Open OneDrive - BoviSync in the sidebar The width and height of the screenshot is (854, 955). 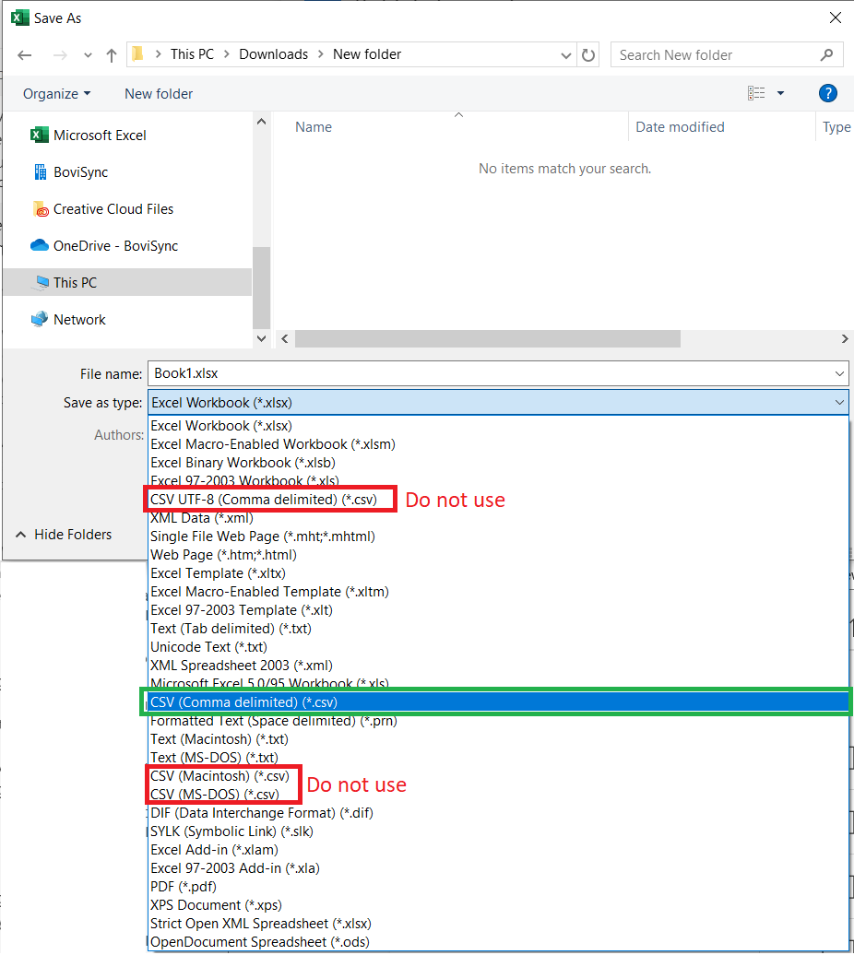(x=103, y=246)
